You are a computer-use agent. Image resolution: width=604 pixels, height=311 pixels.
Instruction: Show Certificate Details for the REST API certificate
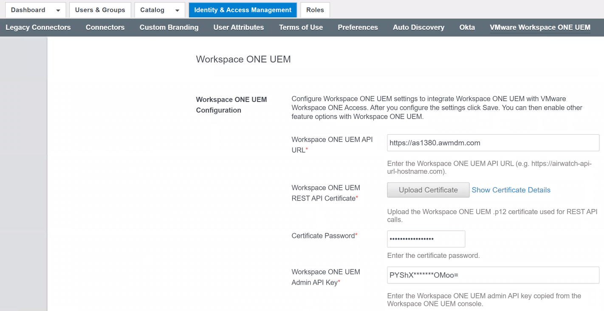pos(511,190)
